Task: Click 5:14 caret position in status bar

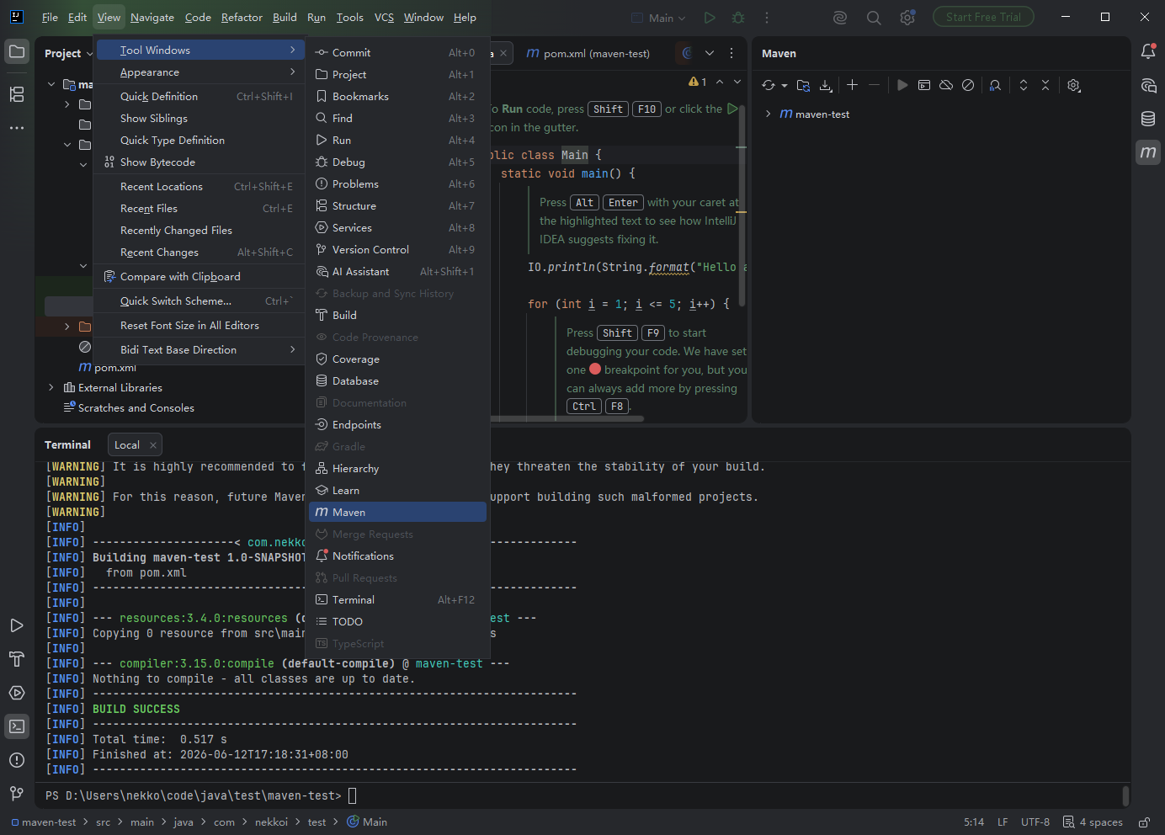Action: point(974,822)
